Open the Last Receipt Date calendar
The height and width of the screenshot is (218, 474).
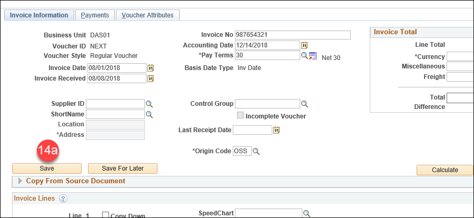(276, 130)
